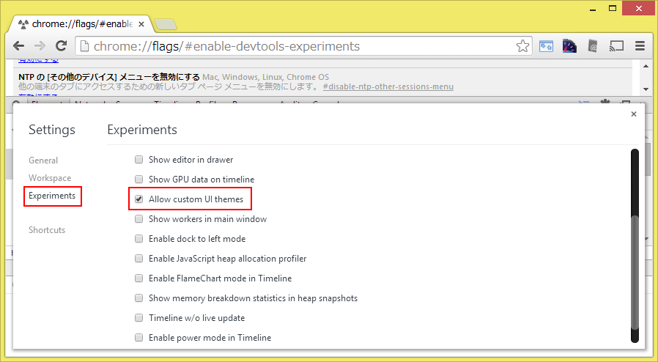Image resolution: width=658 pixels, height=362 pixels.
Task: Go back using the browser back arrow
Action: coord(18,45)
